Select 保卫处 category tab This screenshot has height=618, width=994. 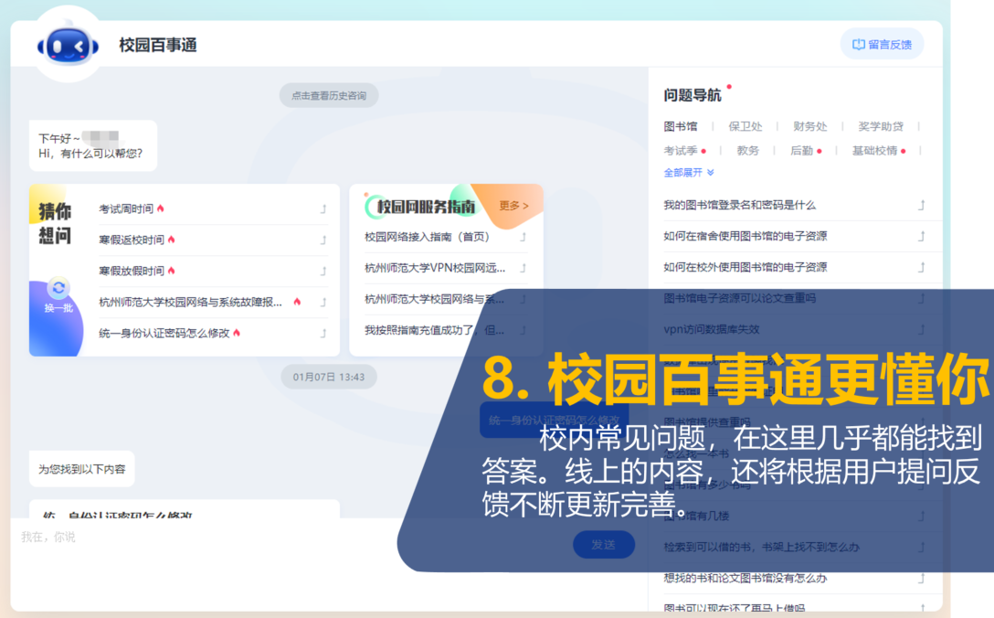coord(745,126)
